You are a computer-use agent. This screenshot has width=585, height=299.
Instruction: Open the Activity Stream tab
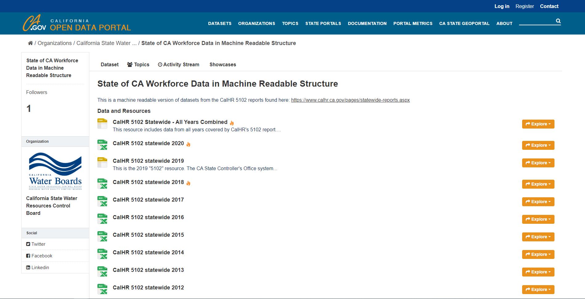coord(178,64)
